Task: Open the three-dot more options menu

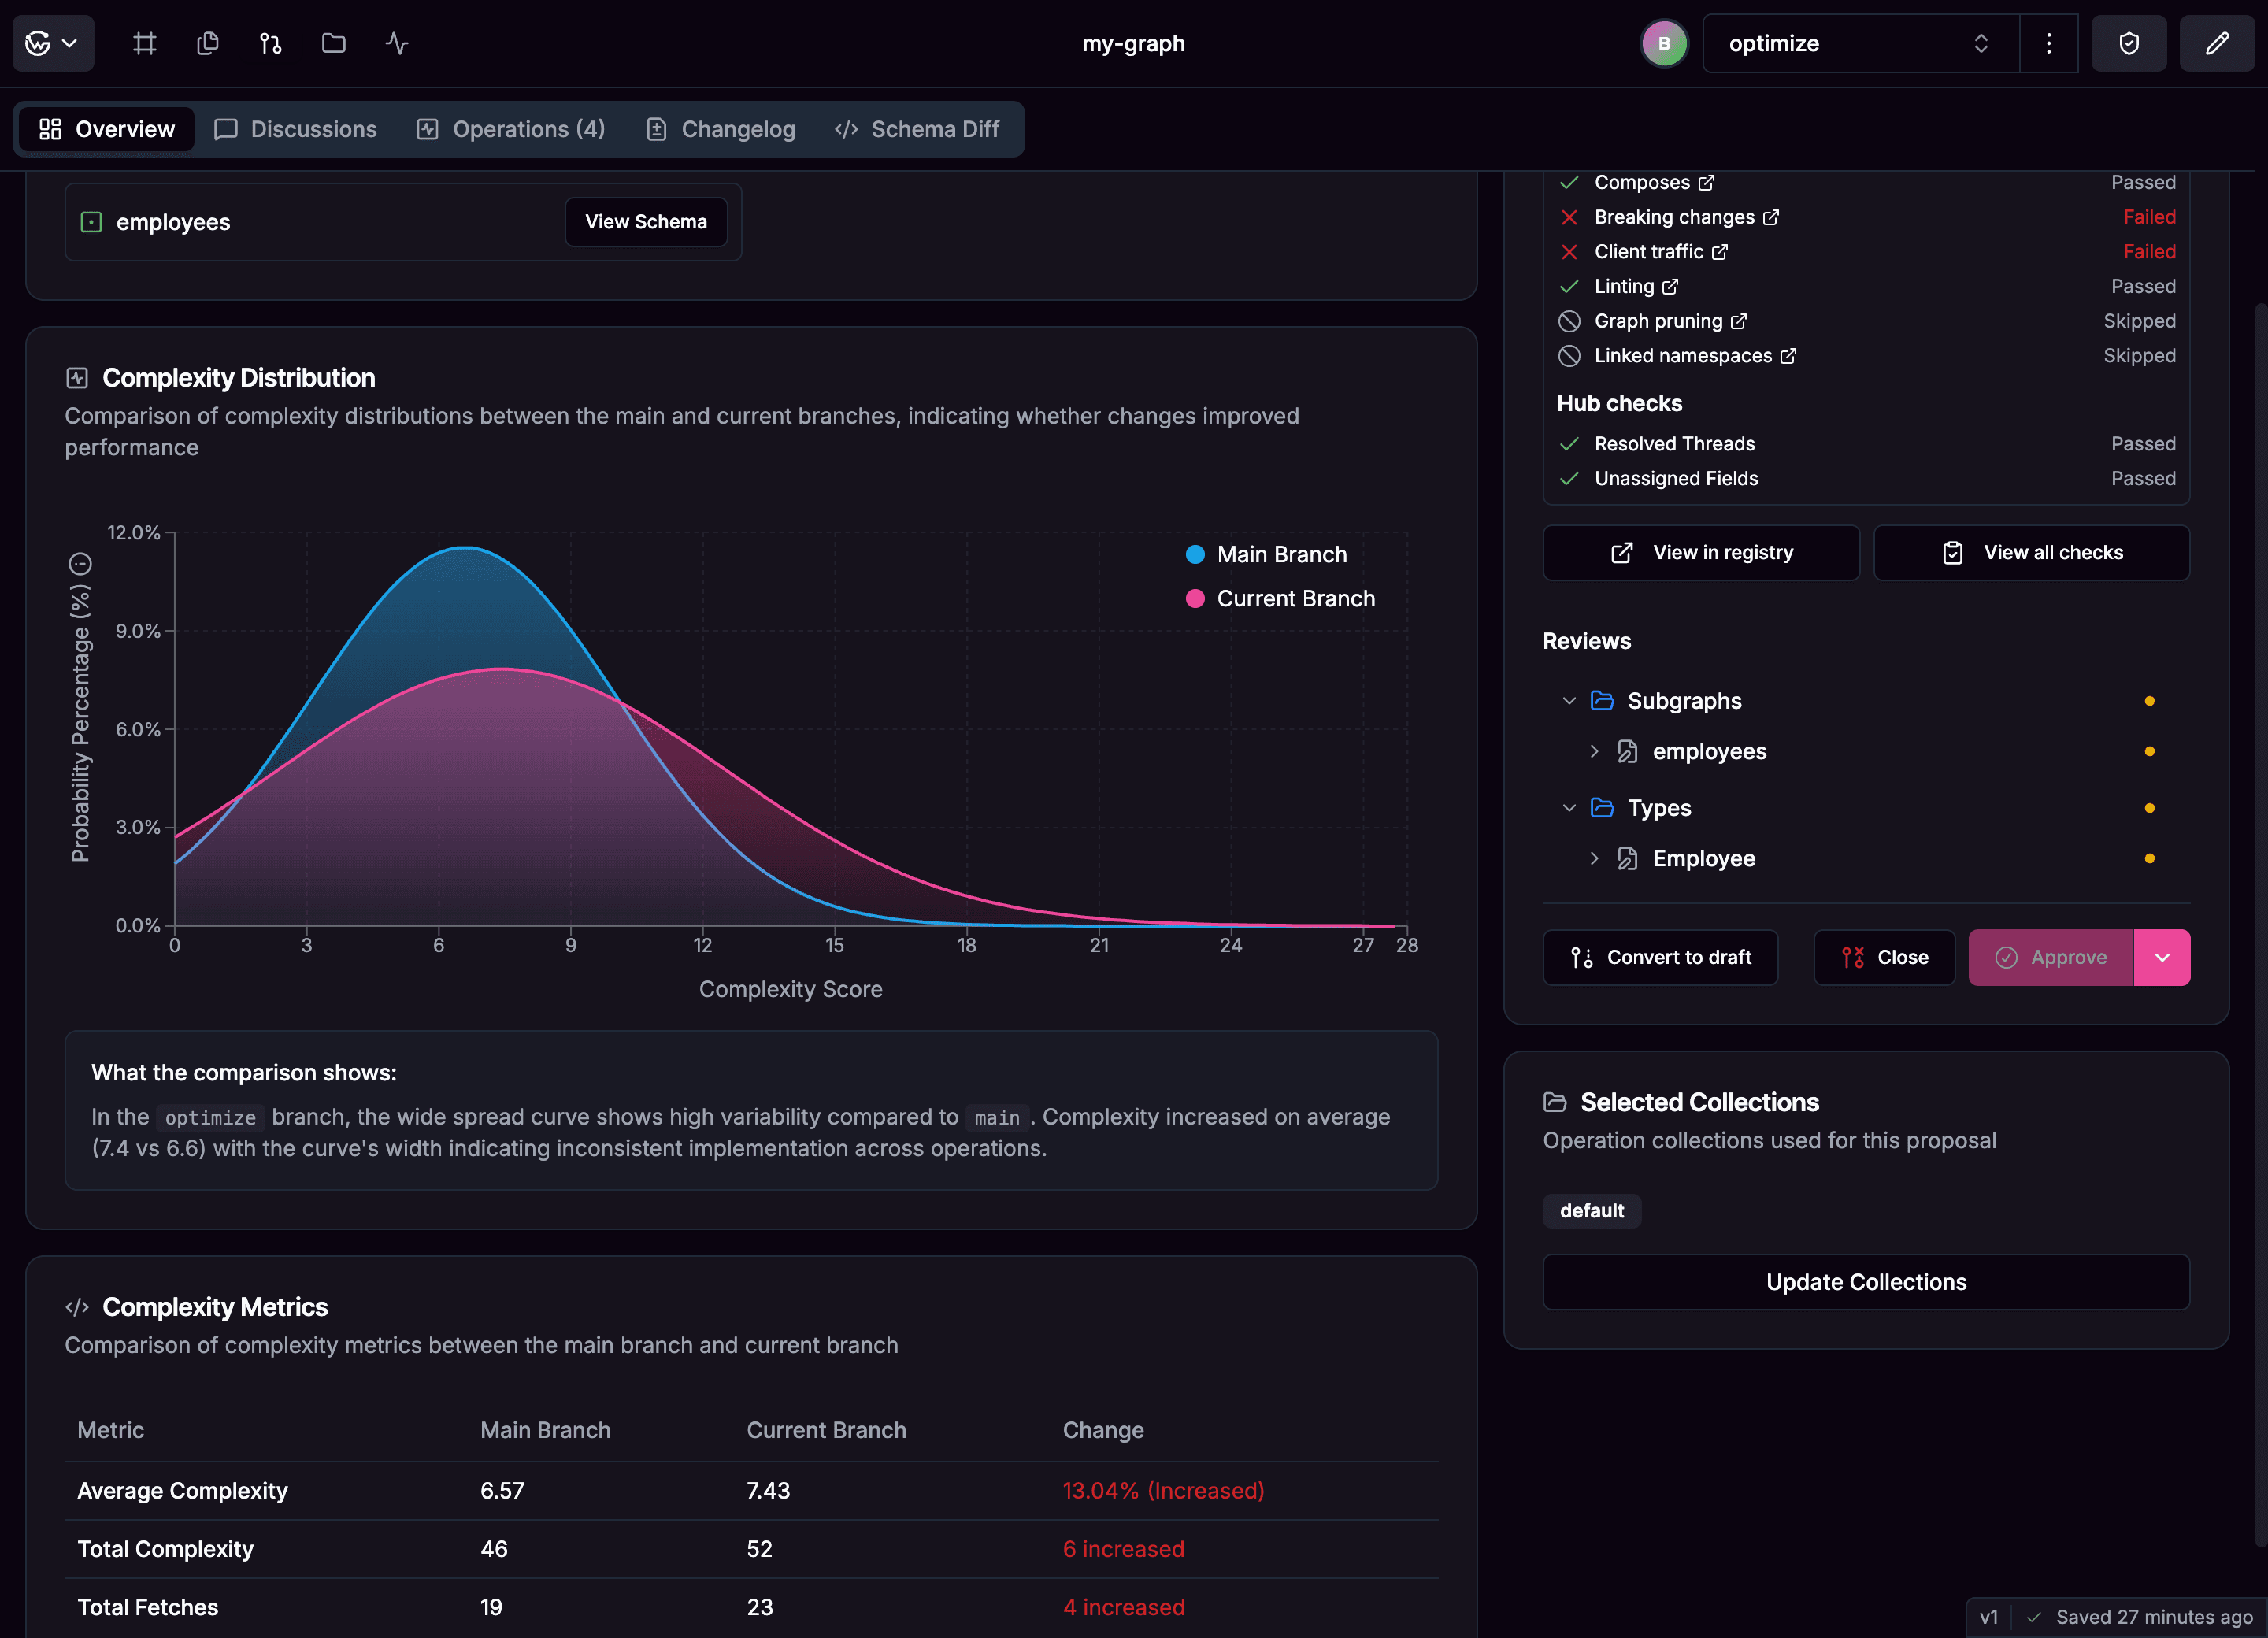Action: pos(2049,43)
